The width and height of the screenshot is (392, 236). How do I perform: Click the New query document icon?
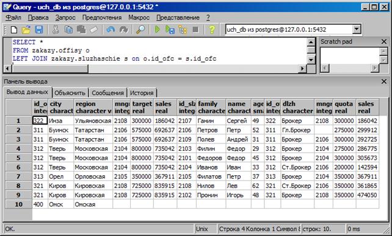click(14, 30)
